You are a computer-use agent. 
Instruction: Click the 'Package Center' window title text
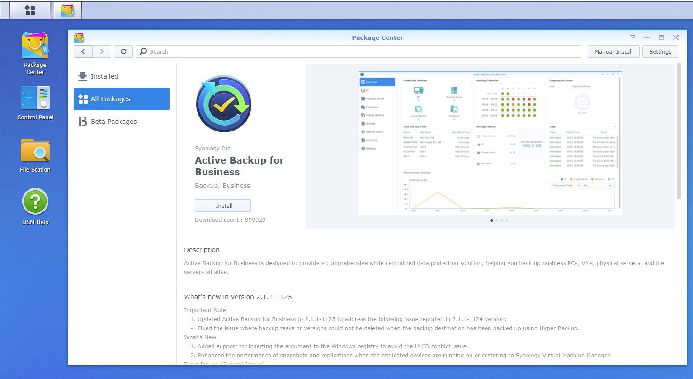(x=377, y=37)
